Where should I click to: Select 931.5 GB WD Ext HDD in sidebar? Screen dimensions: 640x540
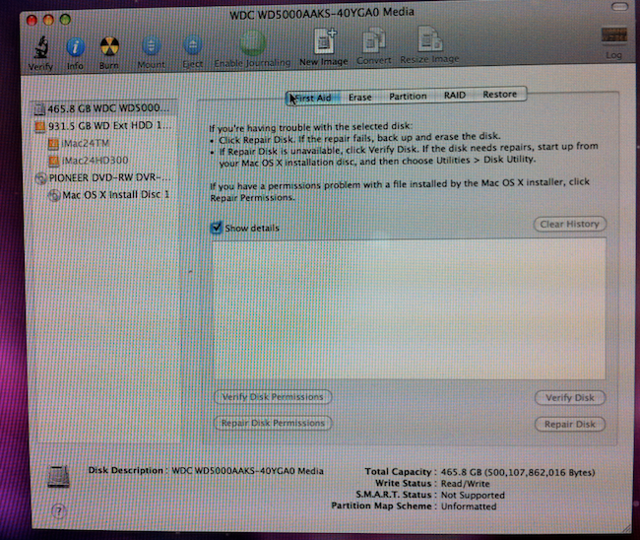pyautogui.click(x=104, y=126)
